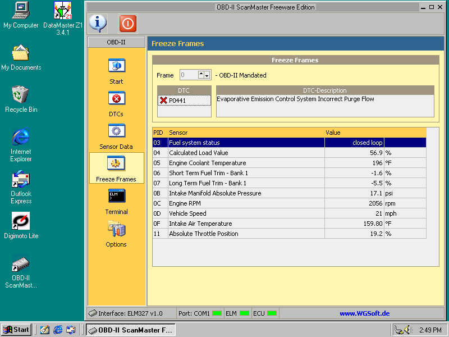Open the www.WGSoft.de link
This screenshot has width=449, height=337.
tap(364, 313)
